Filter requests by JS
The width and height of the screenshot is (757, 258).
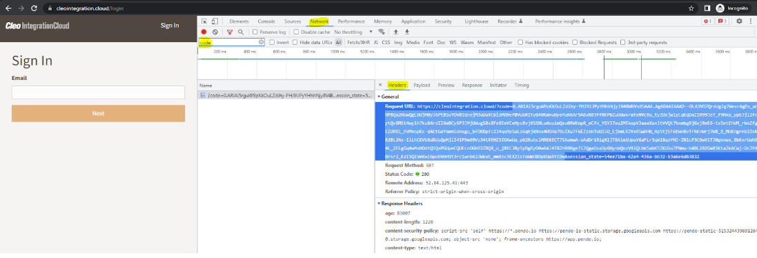[x=375, y=43]
